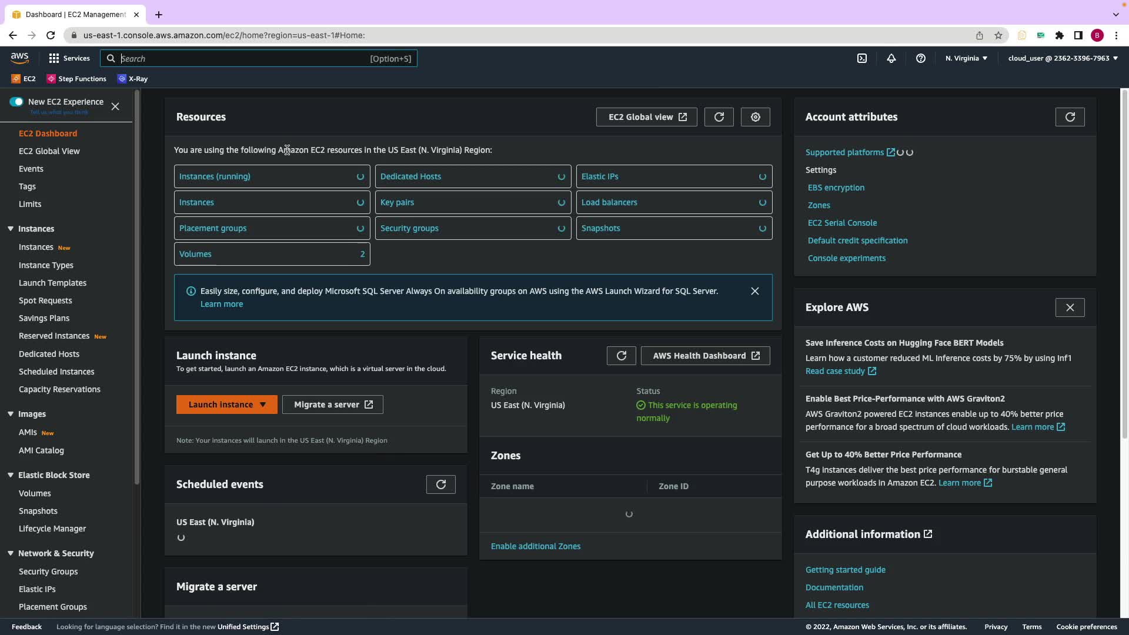Screen dimensions: 1129x635
Task: Refresh Account attributes panel
Action: (1070, 117)
